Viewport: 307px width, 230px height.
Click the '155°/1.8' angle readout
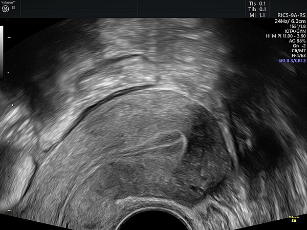pos(298,26)
